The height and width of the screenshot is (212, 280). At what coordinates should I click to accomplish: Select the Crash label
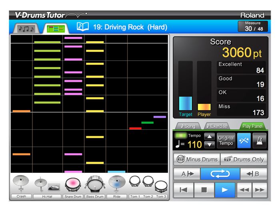pyautogui.click(x=21, y=196)
